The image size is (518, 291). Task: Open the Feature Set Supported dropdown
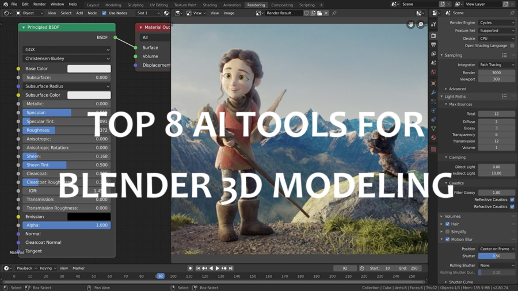coord(497,30)
